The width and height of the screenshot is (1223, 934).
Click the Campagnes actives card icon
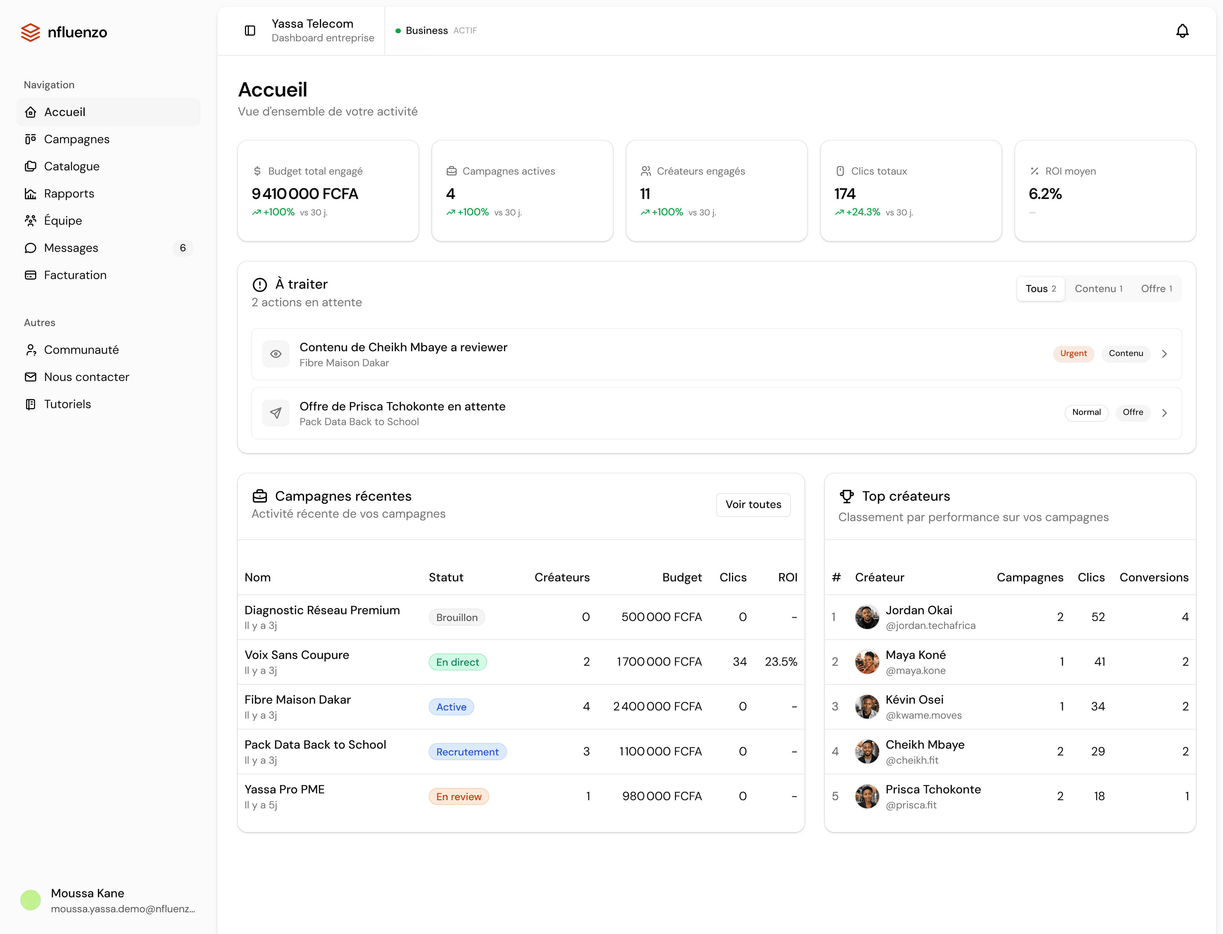coord(451,171)
